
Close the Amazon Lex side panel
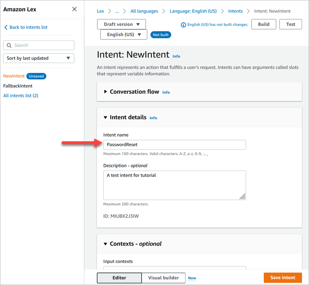coord(74,9)
